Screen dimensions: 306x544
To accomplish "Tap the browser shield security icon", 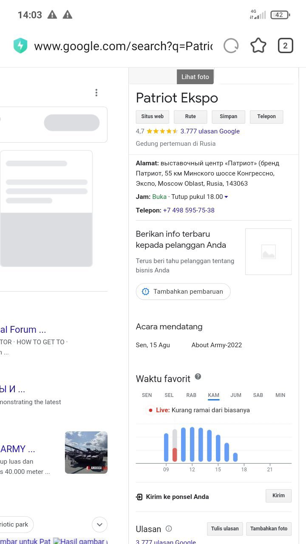I will click(x=20, y=46).
